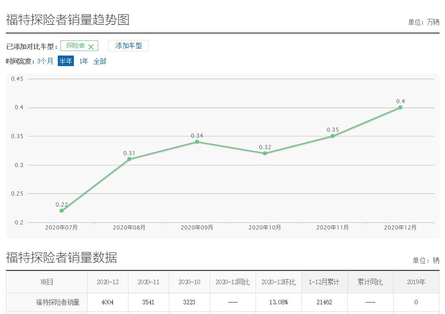This screenshot has height=314, width=445.
Task: Click the 21462 cumulative cell
Action: click(324, 302)
